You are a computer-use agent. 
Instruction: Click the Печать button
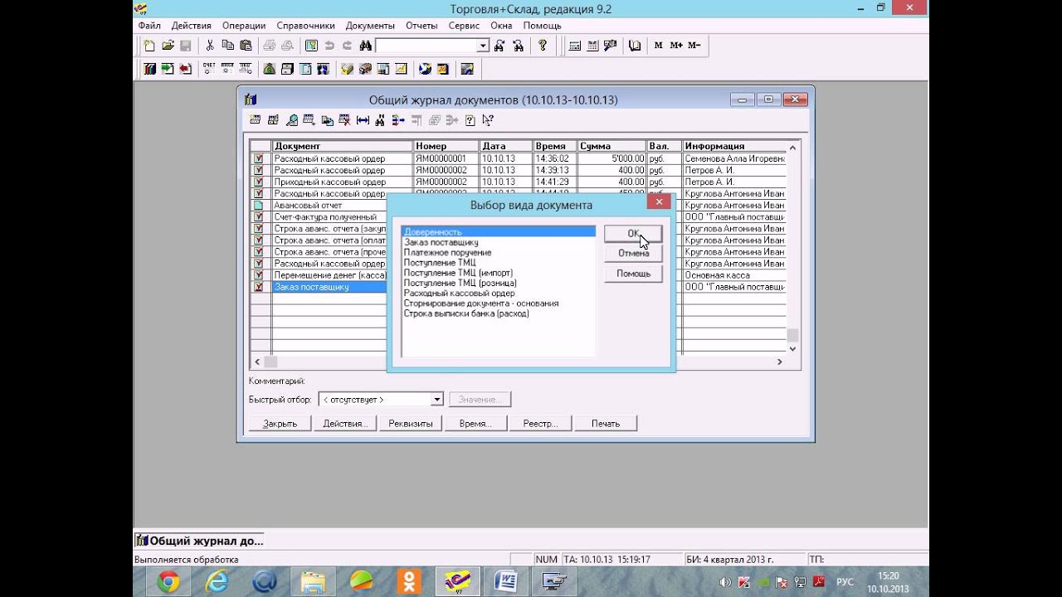(x=606, y=424)
